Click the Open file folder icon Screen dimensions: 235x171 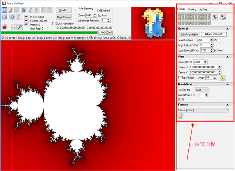[11, 9]
